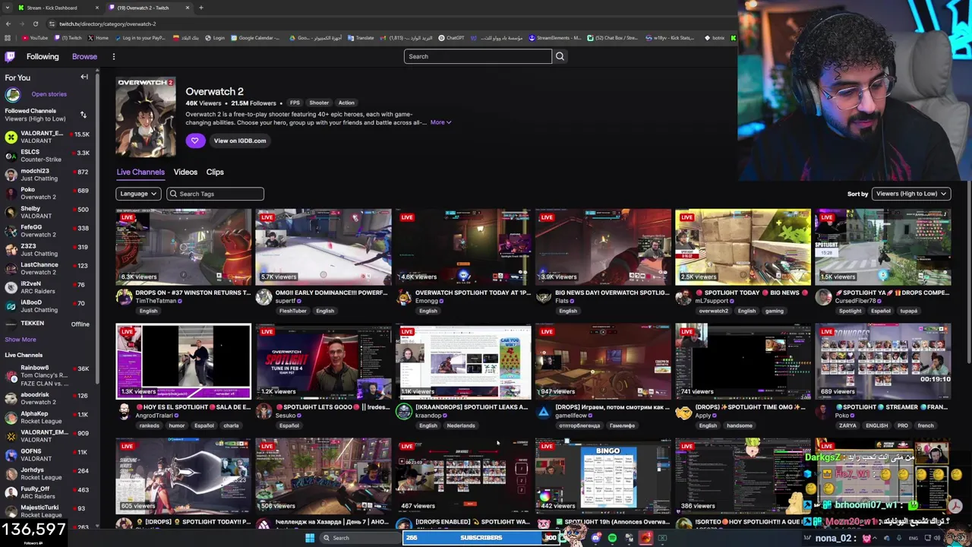Open the three-dot more menu in top nav
The image size is (972, 547).
click(x=114, y=56)
